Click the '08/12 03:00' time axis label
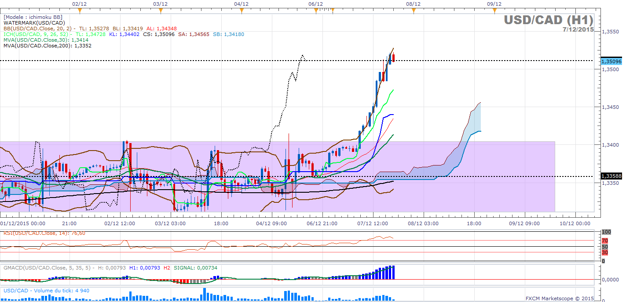The width and height of the screenshot is (626, 302). [x=423, y=223]
